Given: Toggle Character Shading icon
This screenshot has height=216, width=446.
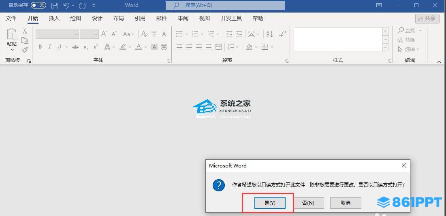Looking at the screenshot, I should [x=154, y=47].
